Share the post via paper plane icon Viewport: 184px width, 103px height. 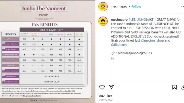pos(111,87)
